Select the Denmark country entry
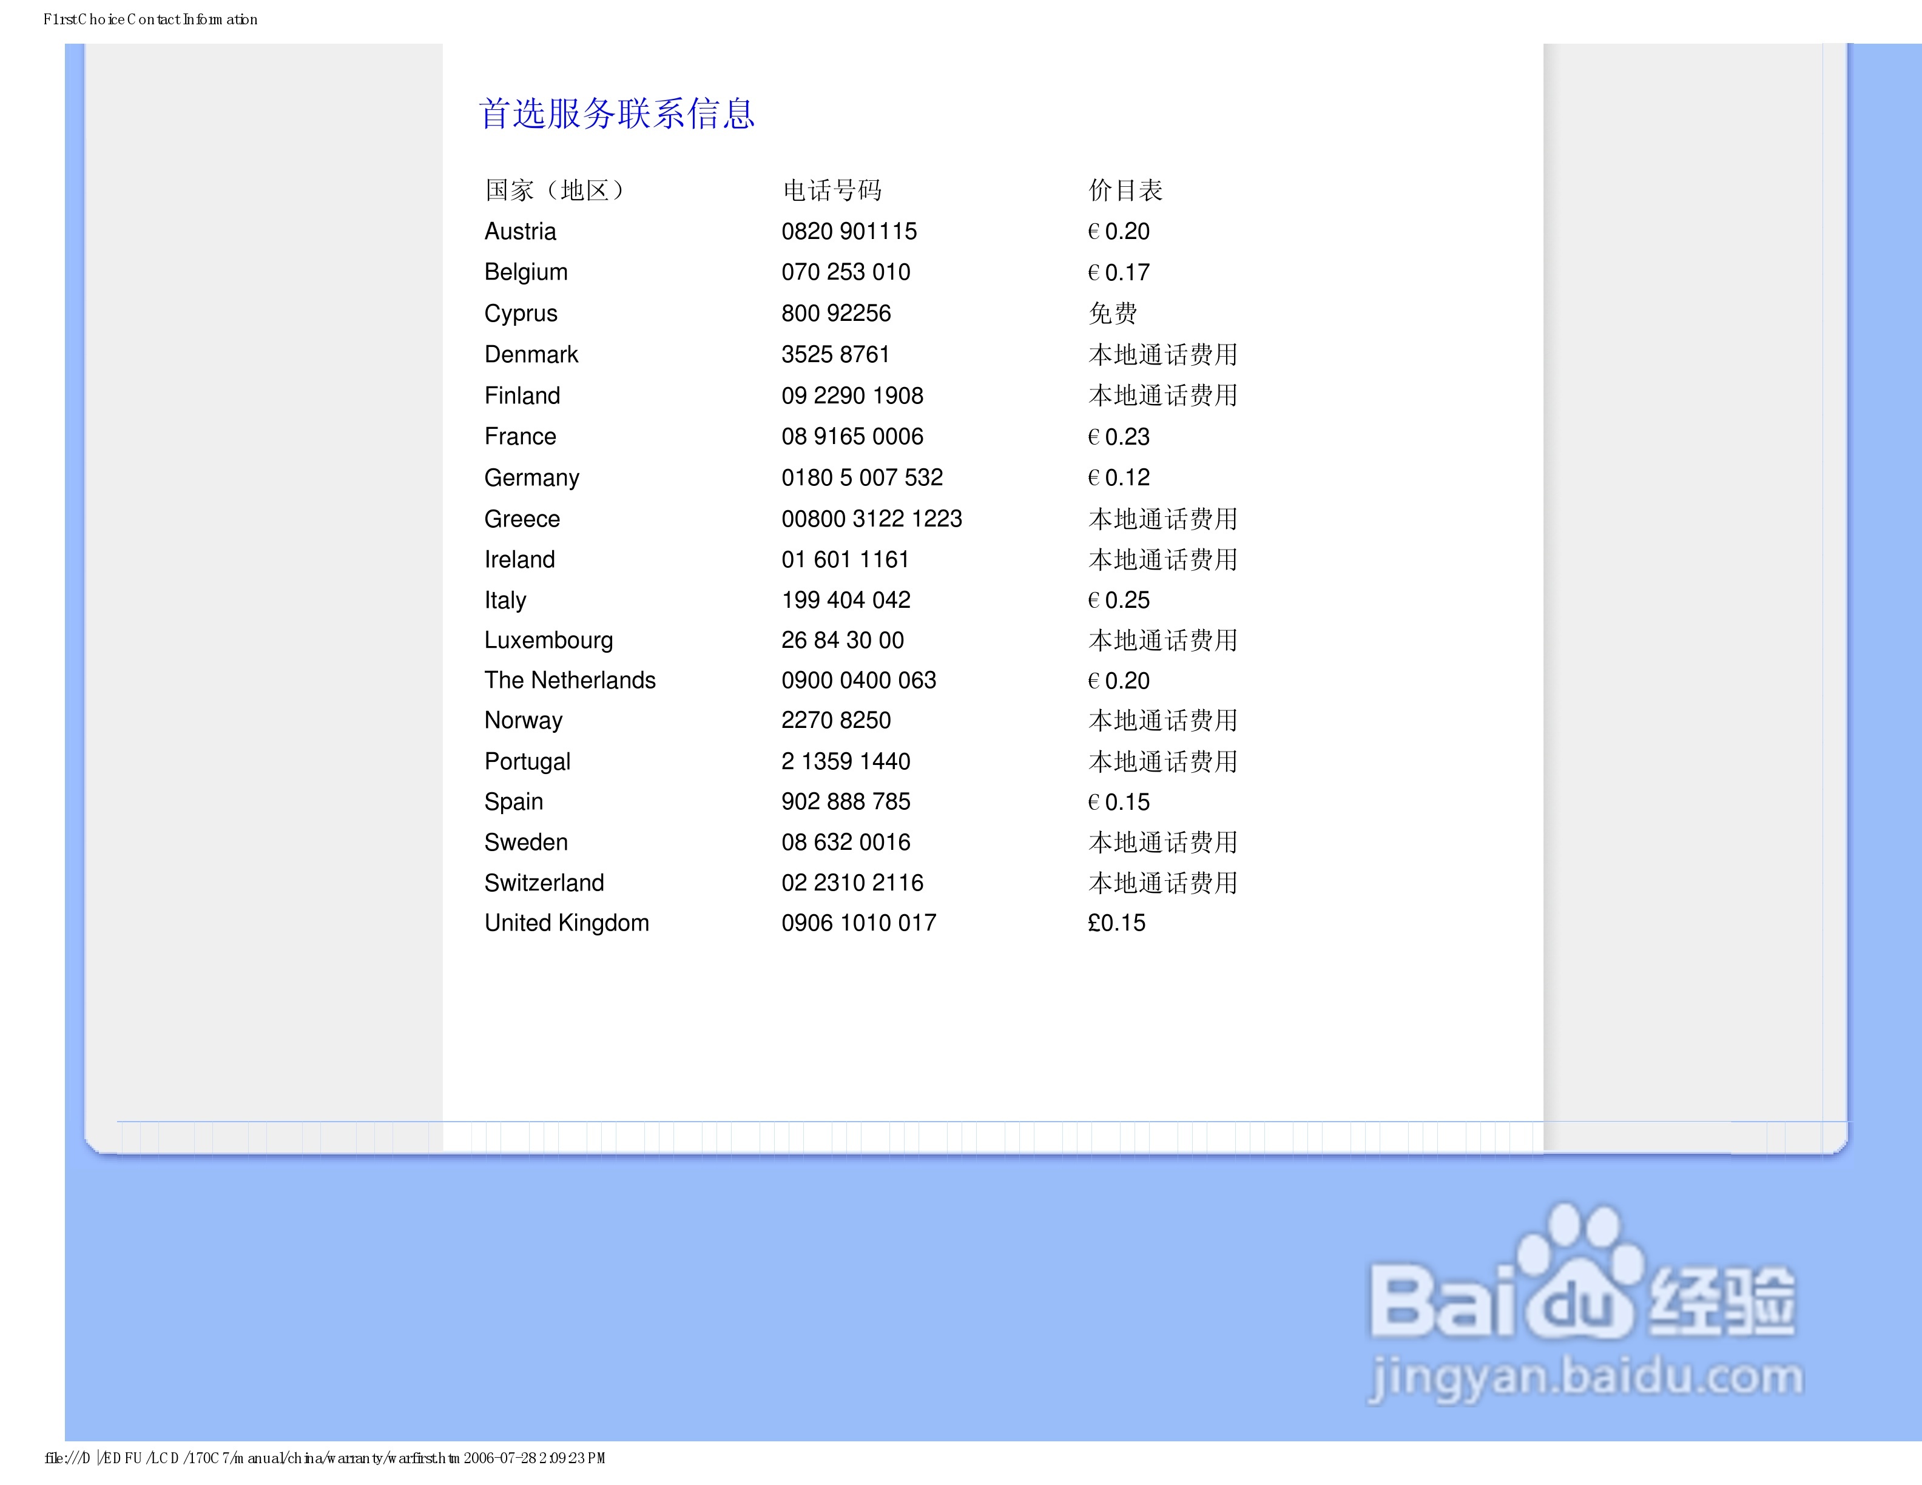The width and height of the screenshot is (1922, 1485). coord(531,354)
